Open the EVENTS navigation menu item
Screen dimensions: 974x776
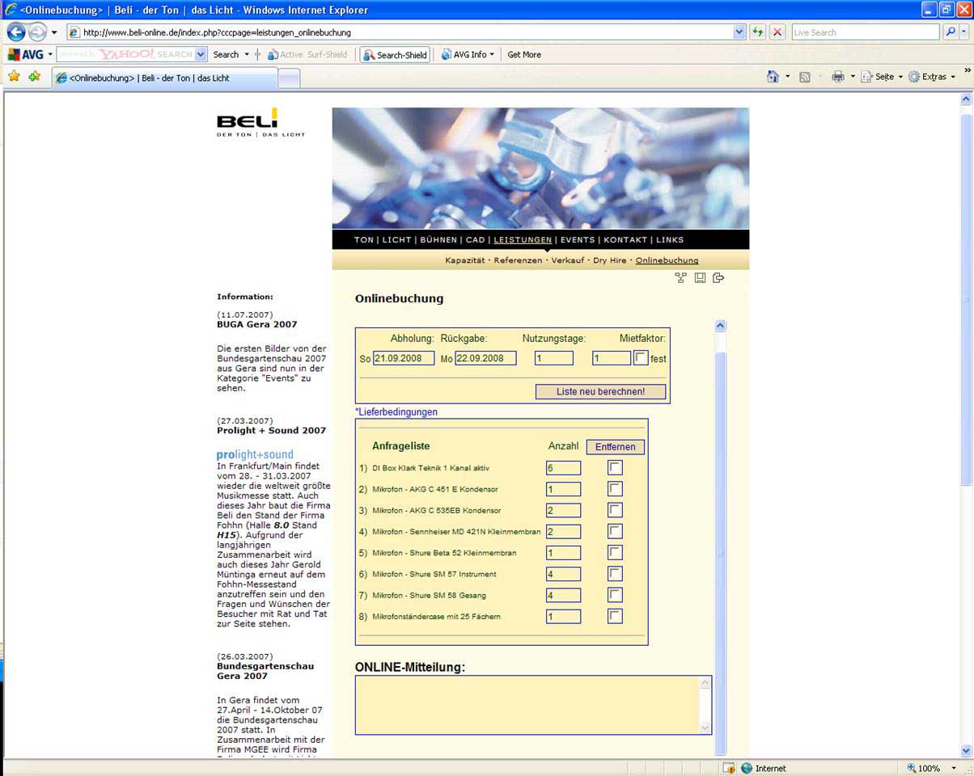click(578, 240)
